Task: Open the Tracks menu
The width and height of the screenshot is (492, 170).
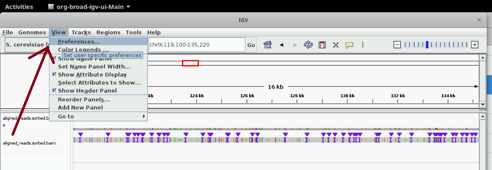Action: (81, 32)
